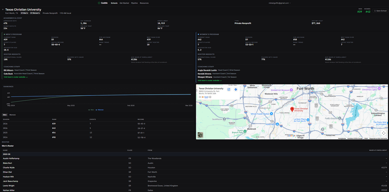Click the SealMaster map marker

click(224, 119)
